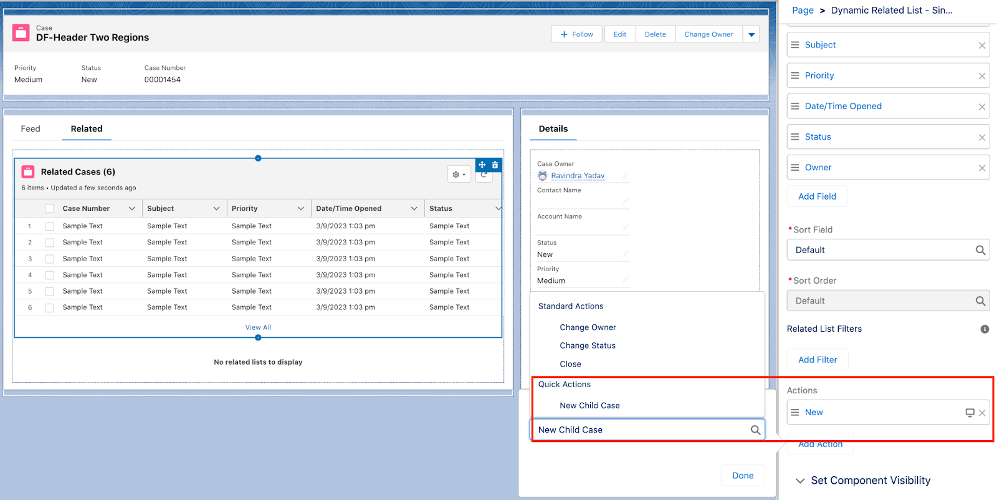Click the New Child Case action search field
The image size is (997, 500).
647,430
